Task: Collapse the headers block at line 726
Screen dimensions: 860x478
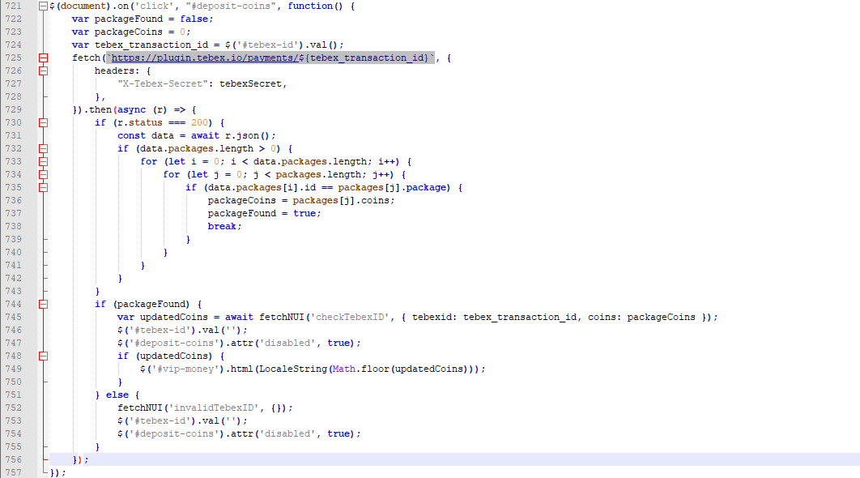Action: coord(43,70)
